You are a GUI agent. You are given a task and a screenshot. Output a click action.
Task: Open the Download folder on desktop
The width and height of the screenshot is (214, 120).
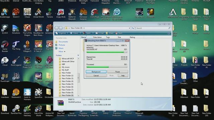point(5,109)
